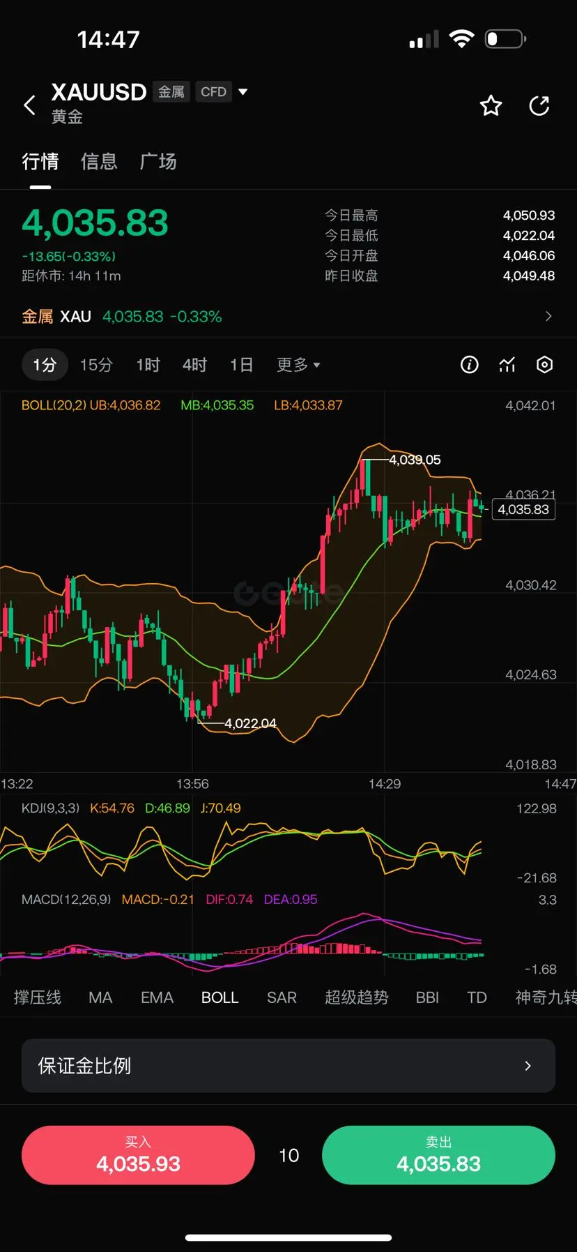Switch to the 广场 tab

coord(158,162)
